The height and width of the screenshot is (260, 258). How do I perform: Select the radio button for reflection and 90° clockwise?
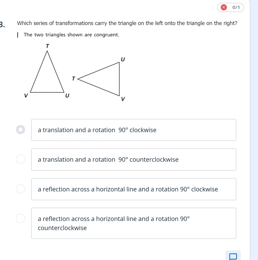[x=21, y=189]
